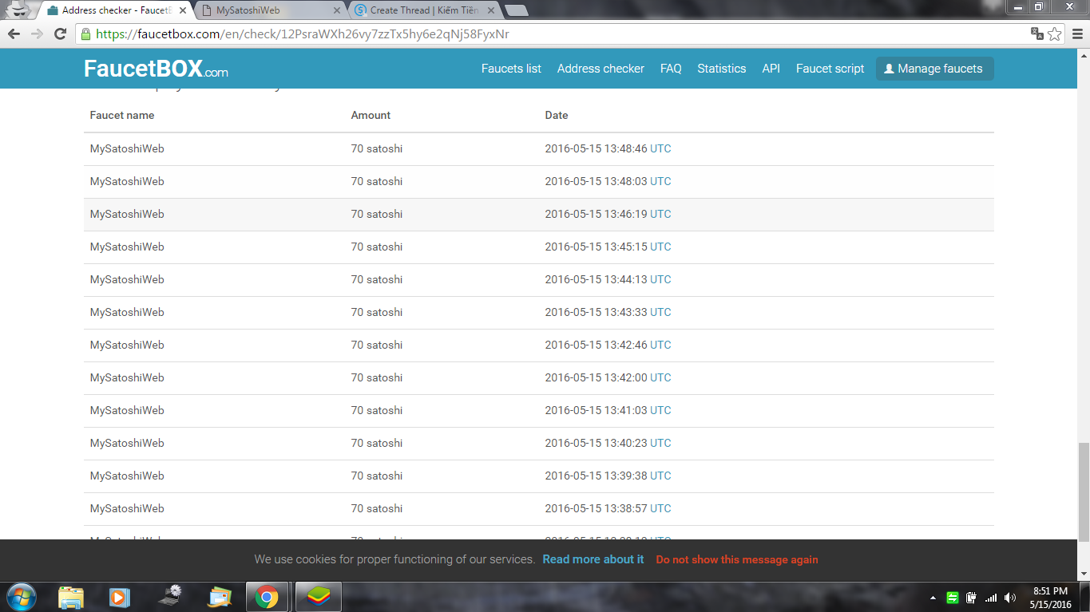This screenshot has height=612, width=1090.
Task: Switch to the Create Thread tab
Action: (423, 10)
